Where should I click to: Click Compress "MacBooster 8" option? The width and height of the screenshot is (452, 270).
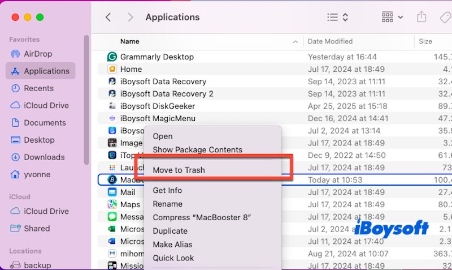(202, 217)
